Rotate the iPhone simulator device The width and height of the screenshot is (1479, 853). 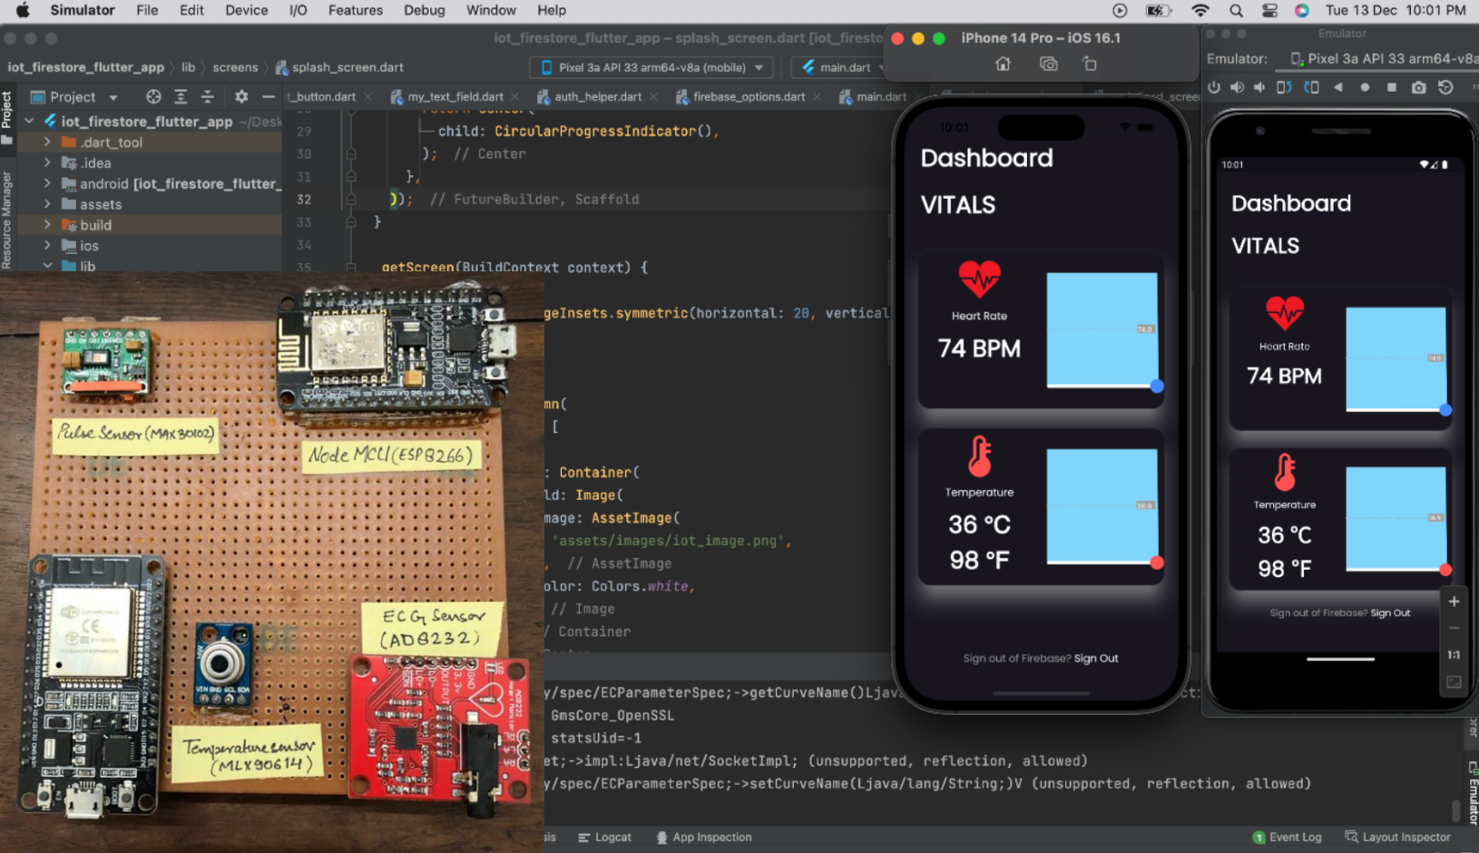click(x=1090, y=64)
